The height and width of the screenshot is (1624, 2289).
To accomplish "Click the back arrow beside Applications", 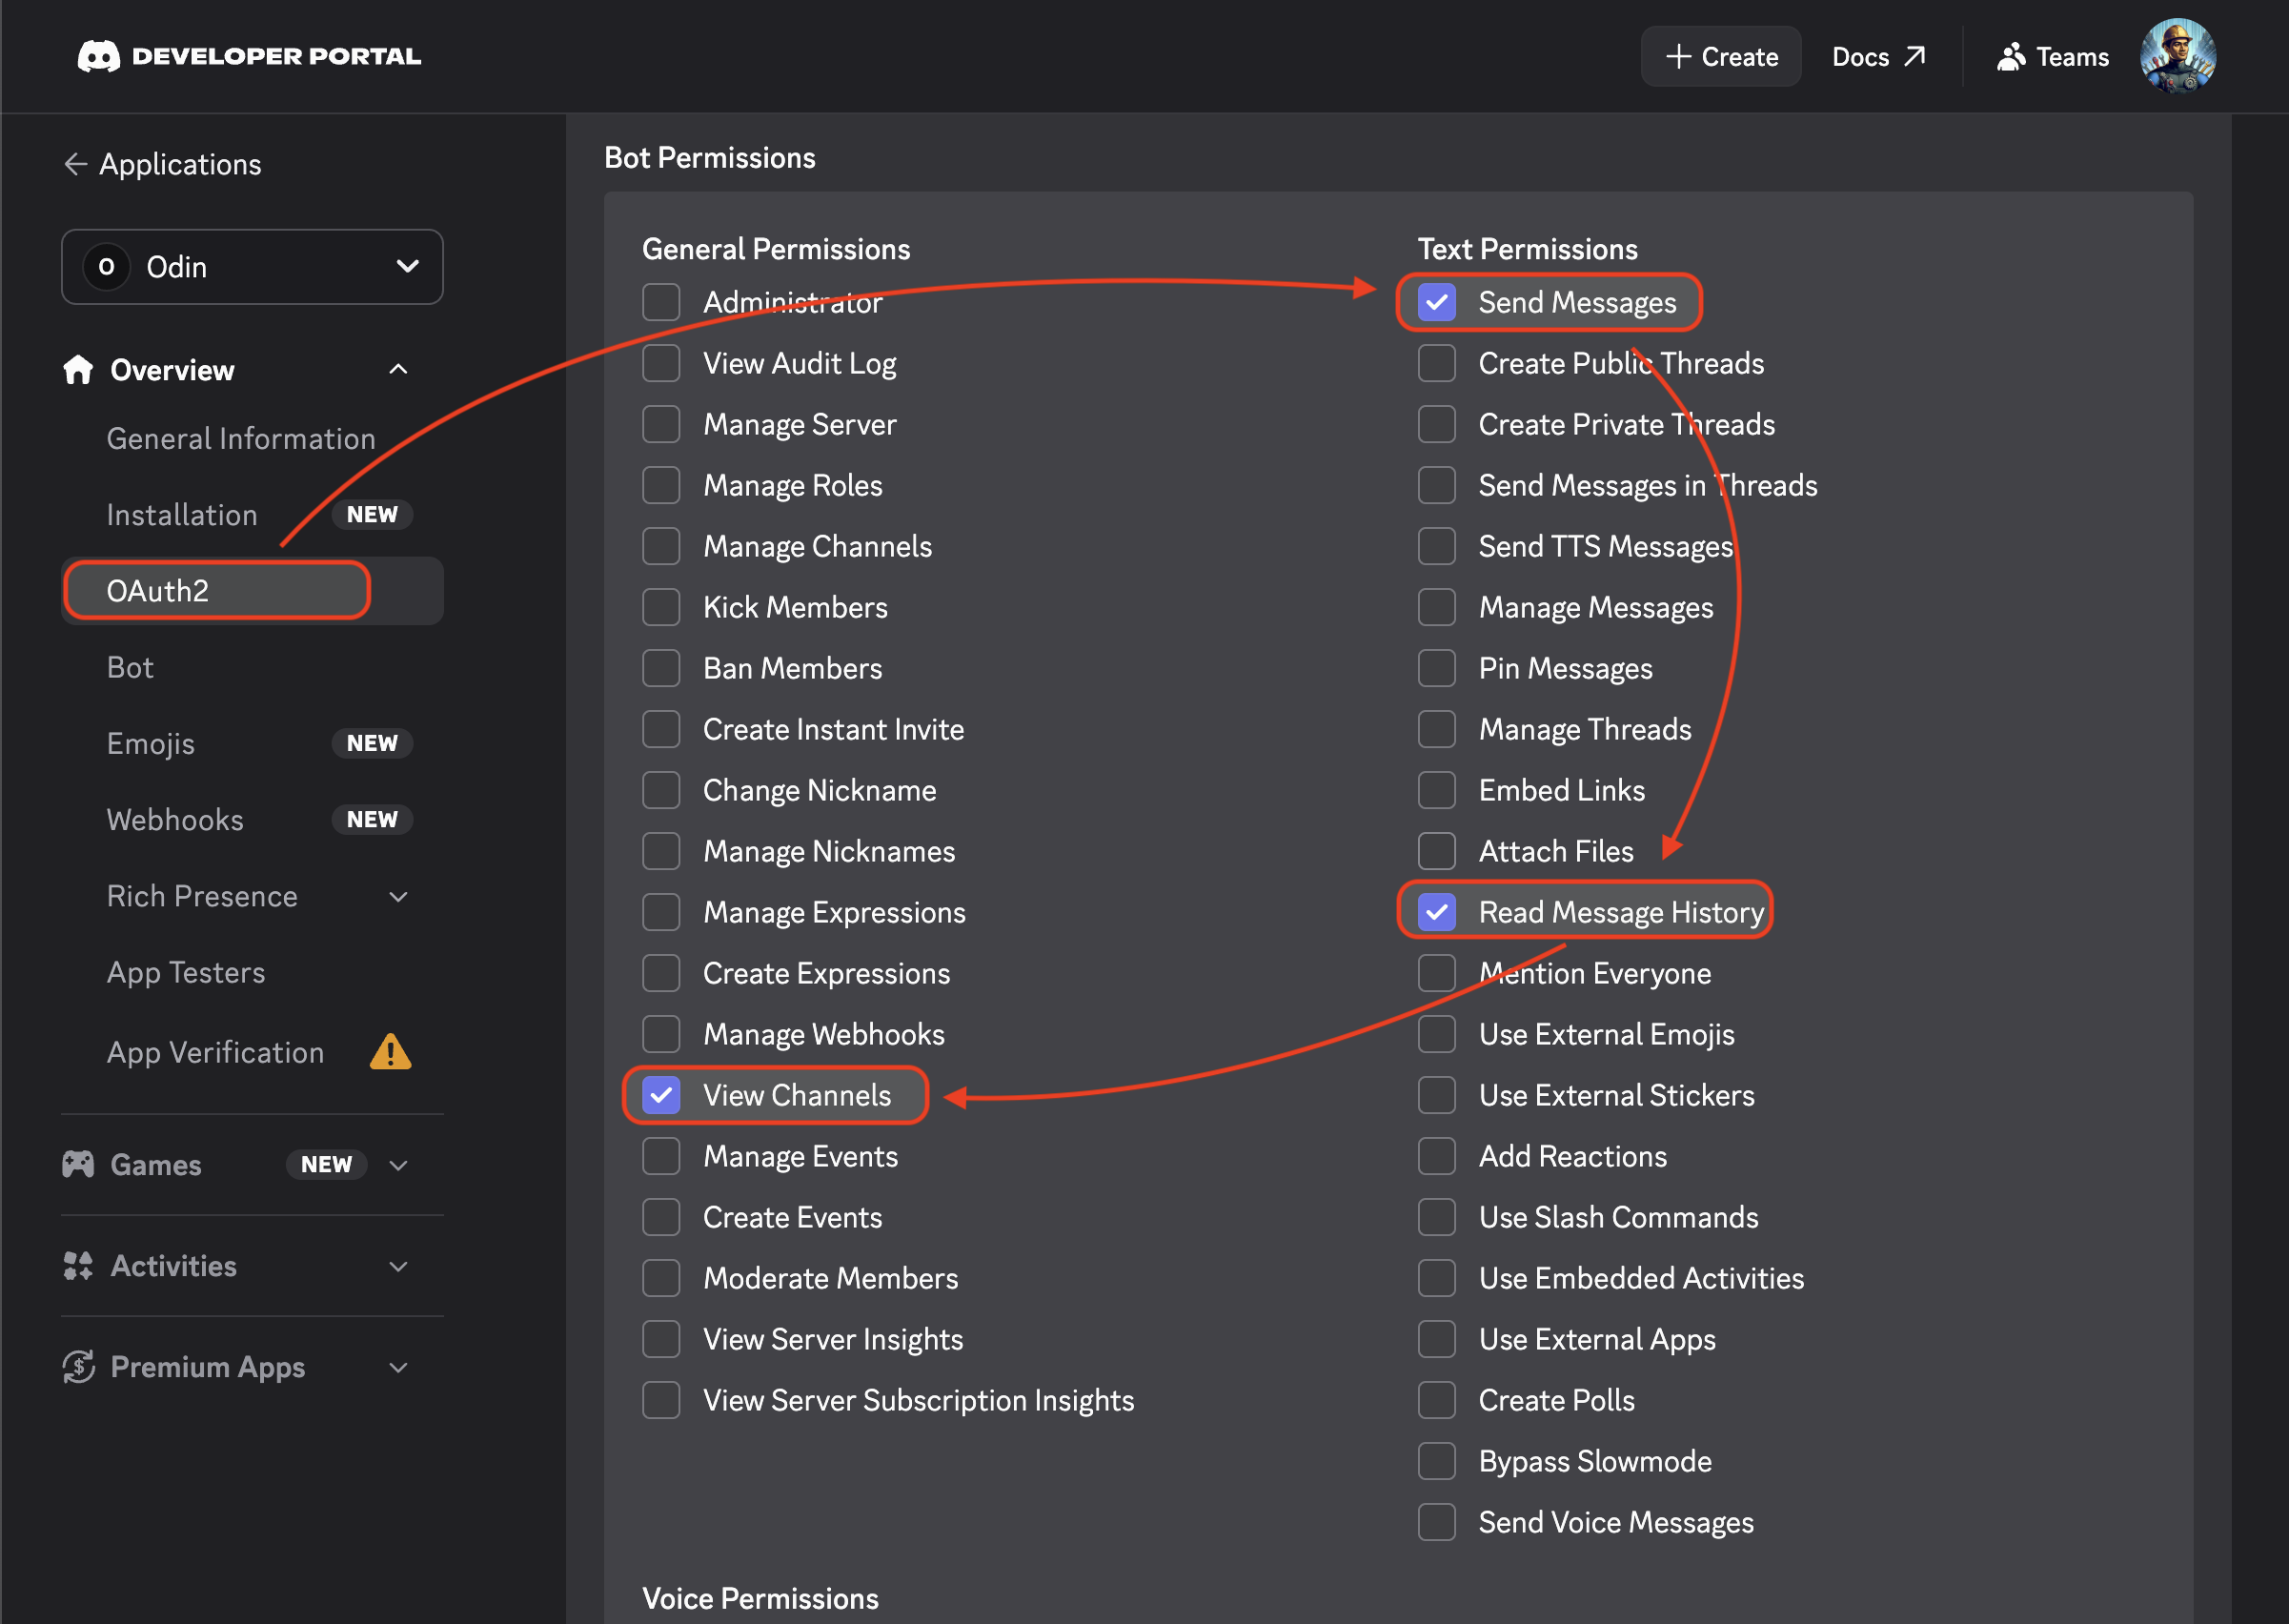I will (75, 164).
